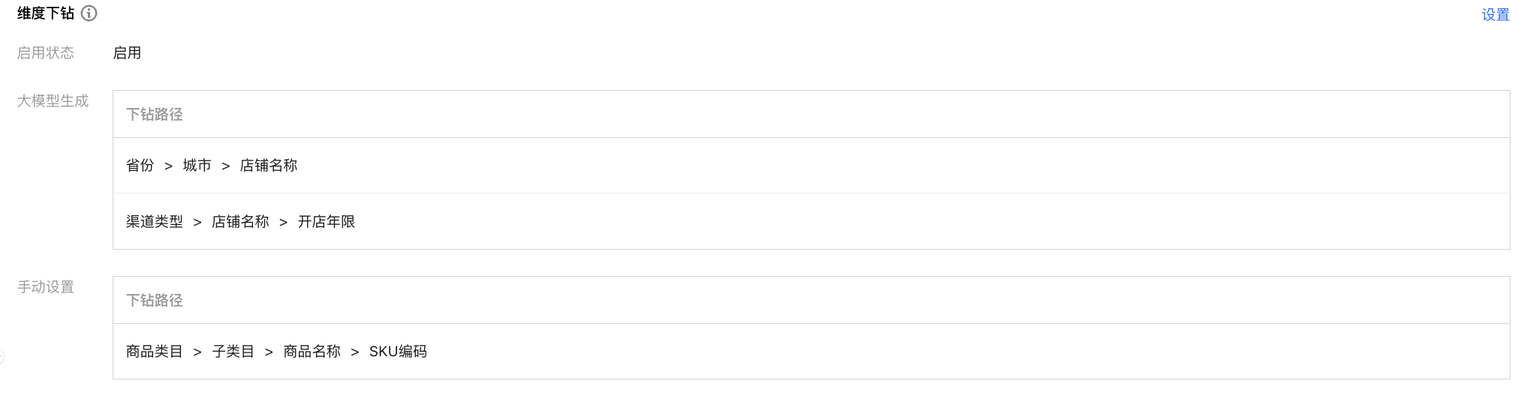Click 店铺名称 after 渠道类型
This screenshot has height=393, width=1539.
pos(240,222)
